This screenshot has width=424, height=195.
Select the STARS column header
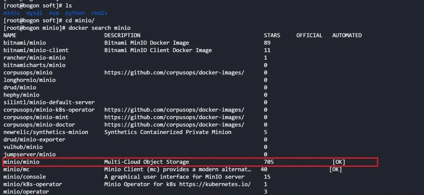click(272, 35)
